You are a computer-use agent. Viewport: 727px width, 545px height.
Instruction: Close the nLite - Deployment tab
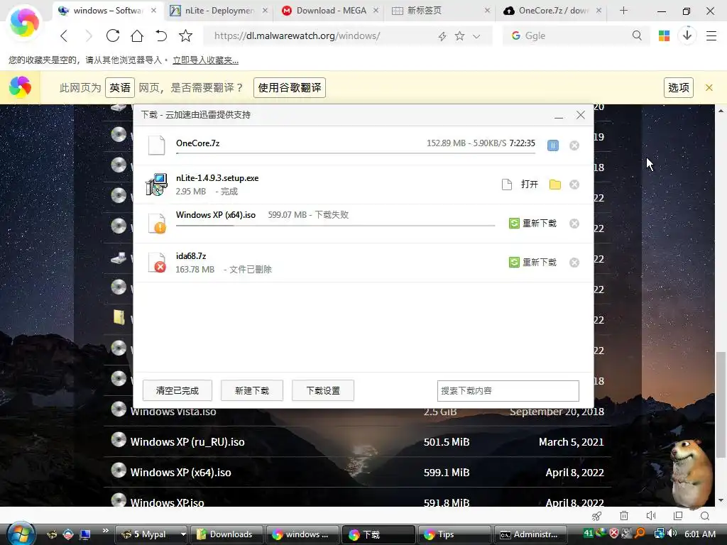265,10
